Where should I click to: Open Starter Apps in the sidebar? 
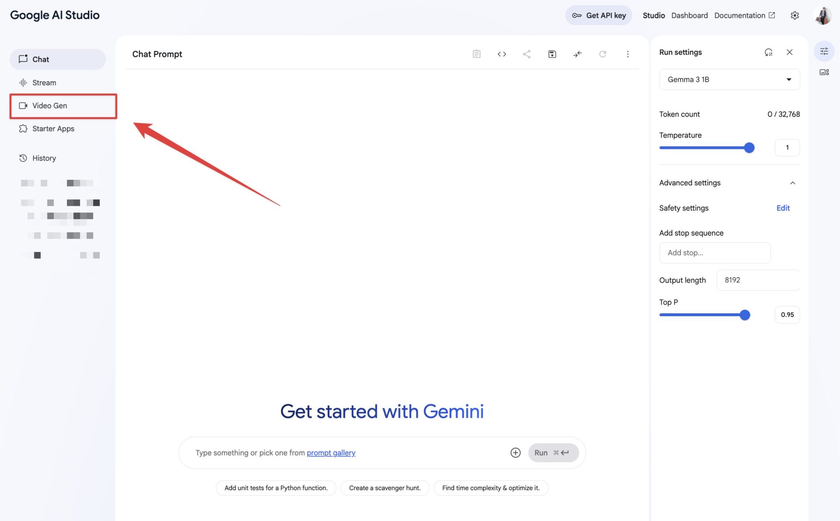(58, 129)
